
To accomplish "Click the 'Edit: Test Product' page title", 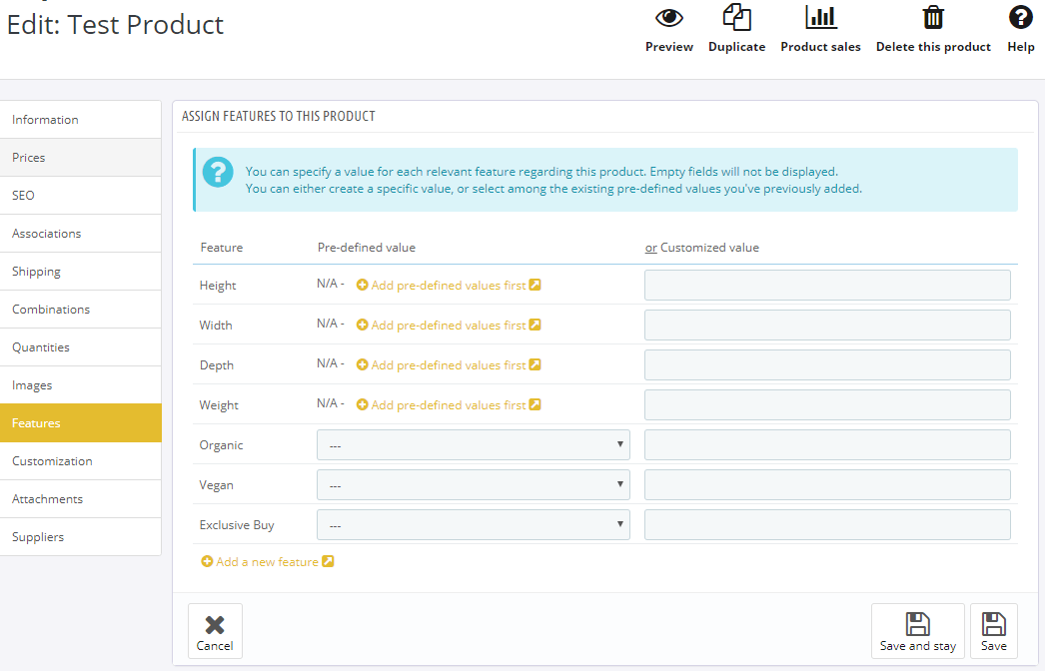I will tap(115, 25).
